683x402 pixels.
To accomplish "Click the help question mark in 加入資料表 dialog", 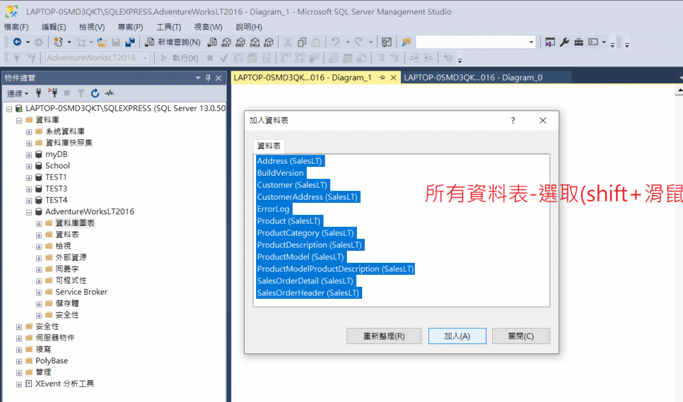I will [513, 120].
